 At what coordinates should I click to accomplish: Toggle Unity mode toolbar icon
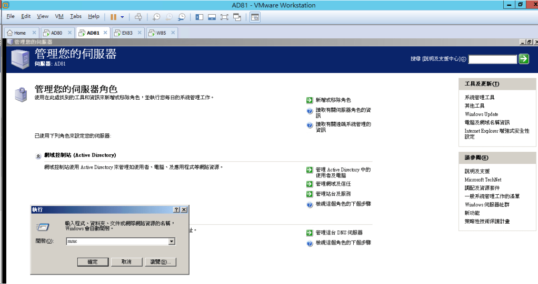click(x=237, y=17)
